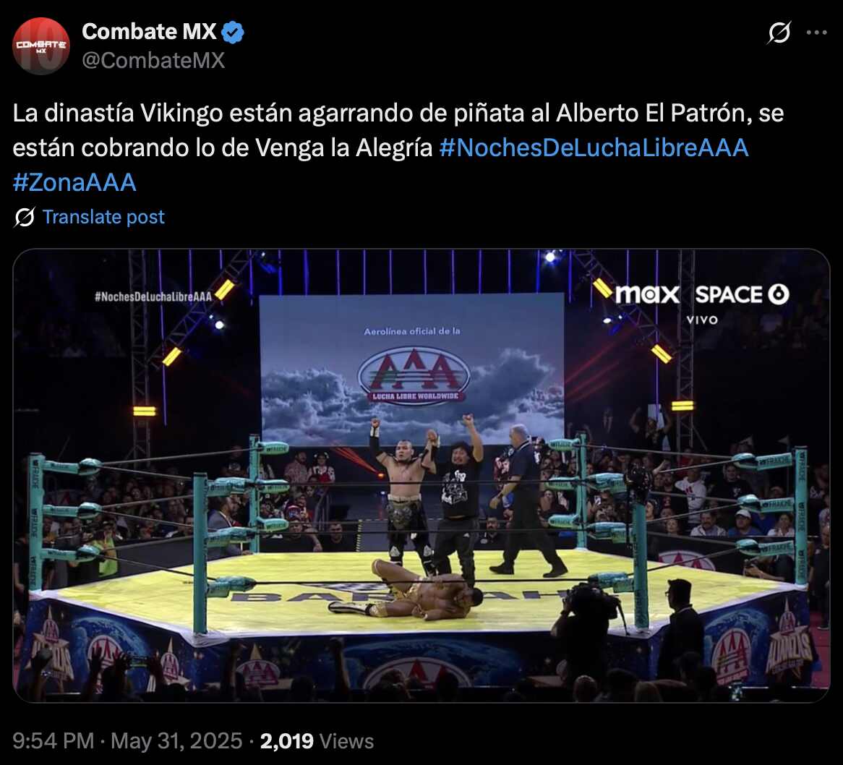Click the SPACE logo in the image

[x=742, y=294]
